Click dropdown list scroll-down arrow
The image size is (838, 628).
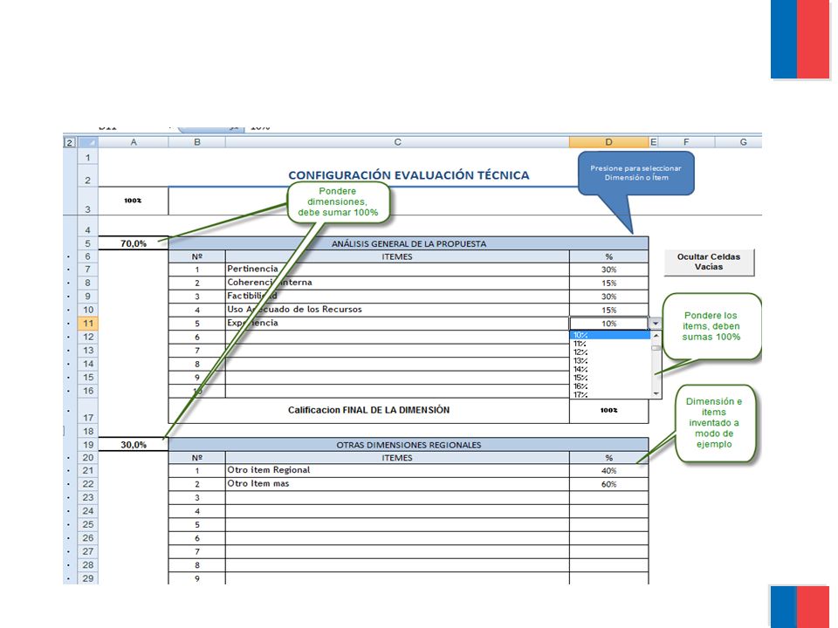pos(656,393)
